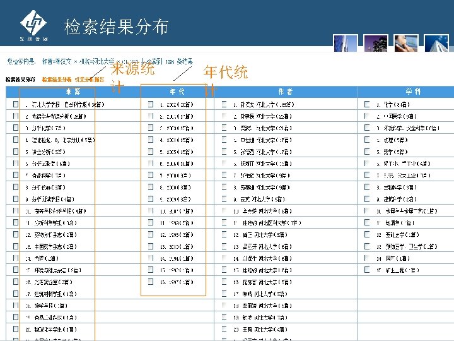
Task: Click the 来源 column header
Action: tap(73, 92)
